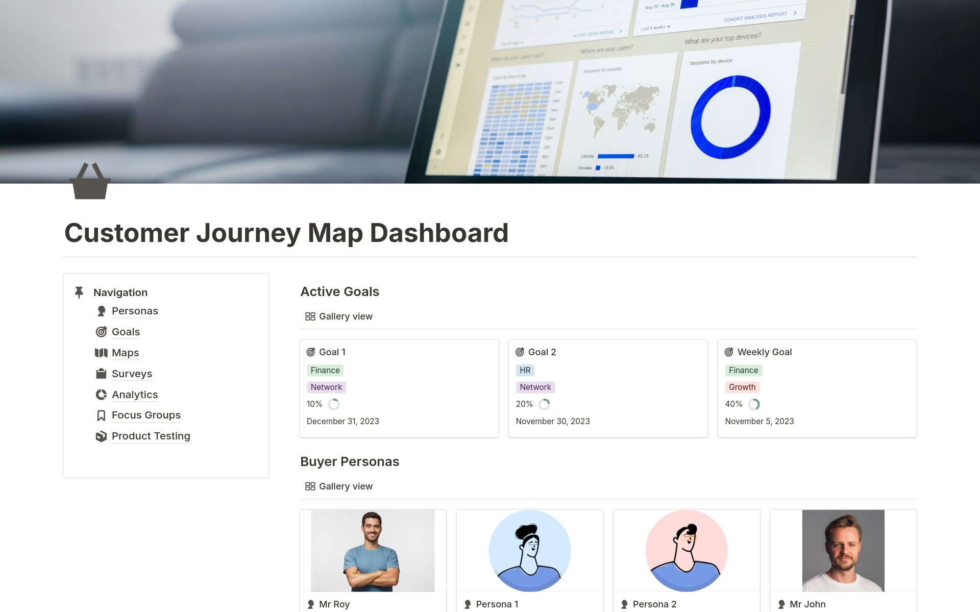Image resolution: width=980 pixels, height=612 pixels.
Task: Click the Active Goals section header
Action: [x=339, y=291]
